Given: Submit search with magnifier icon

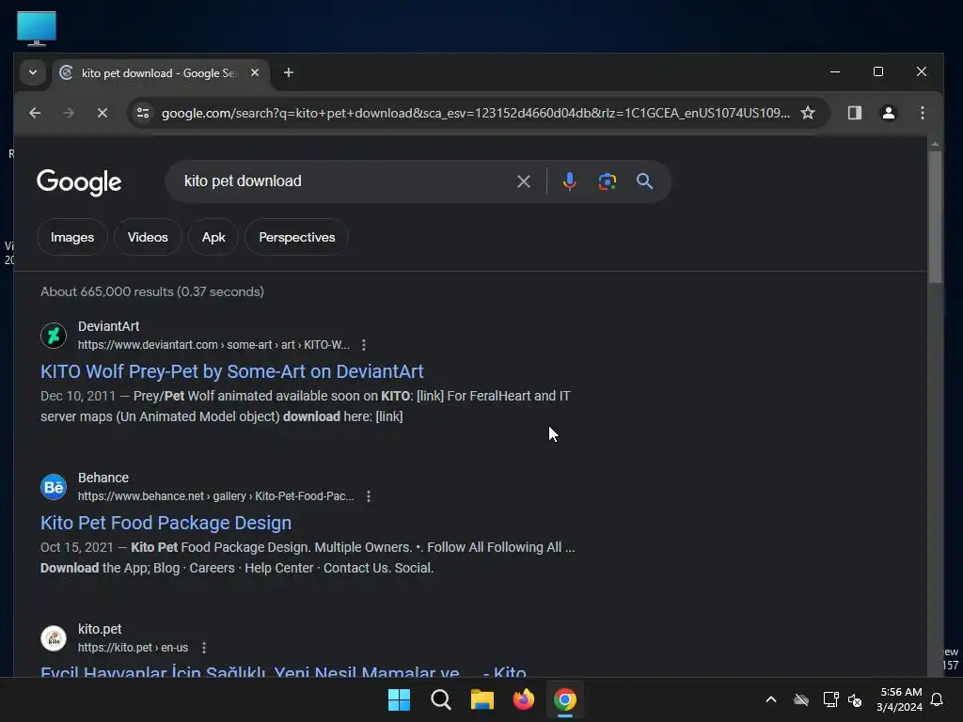Looking at the screenshot, I should tap(644, 181).
